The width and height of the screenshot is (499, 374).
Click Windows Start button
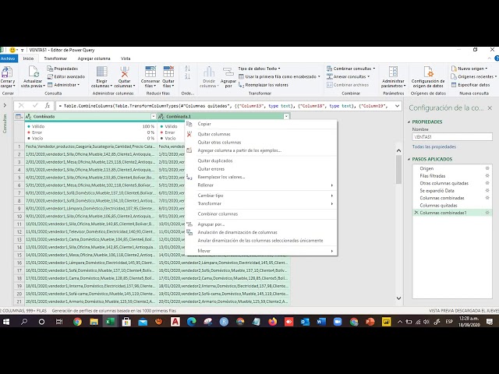pyautogui.click(x=6, y=322)
